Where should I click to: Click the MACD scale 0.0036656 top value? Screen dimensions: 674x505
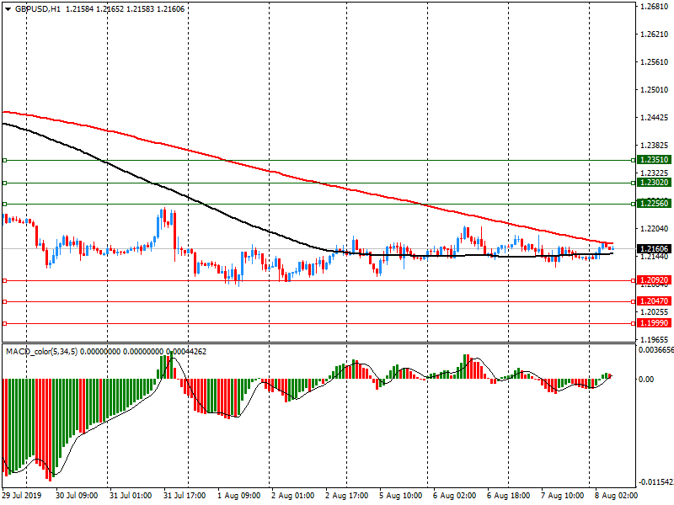(x=656, y=350)
